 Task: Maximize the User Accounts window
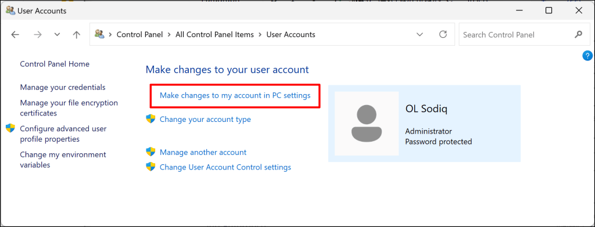point(549,10)
